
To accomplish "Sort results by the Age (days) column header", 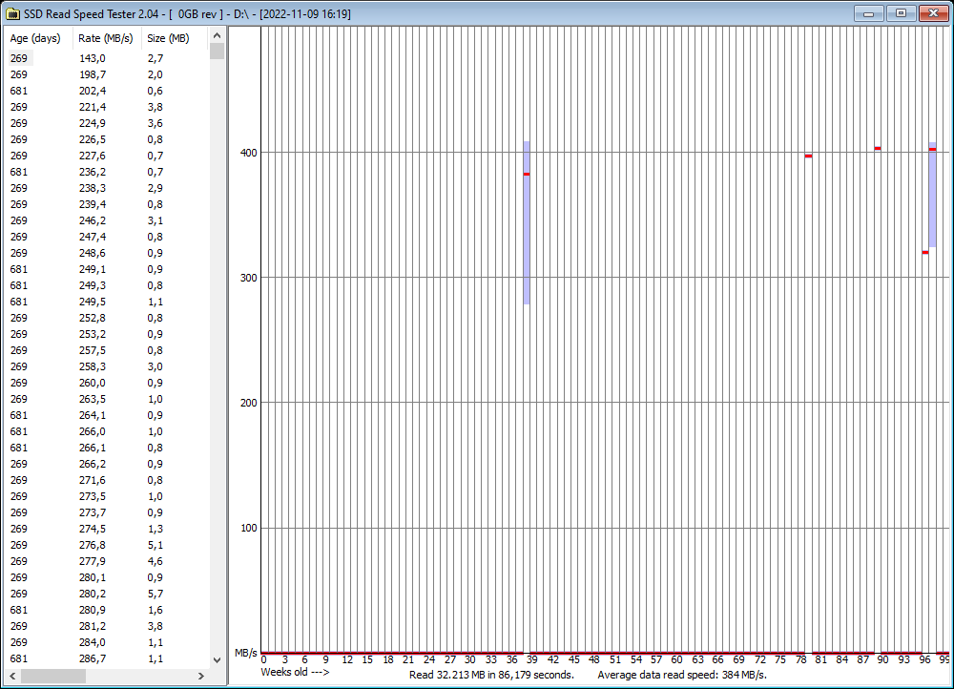I will 34,38.
